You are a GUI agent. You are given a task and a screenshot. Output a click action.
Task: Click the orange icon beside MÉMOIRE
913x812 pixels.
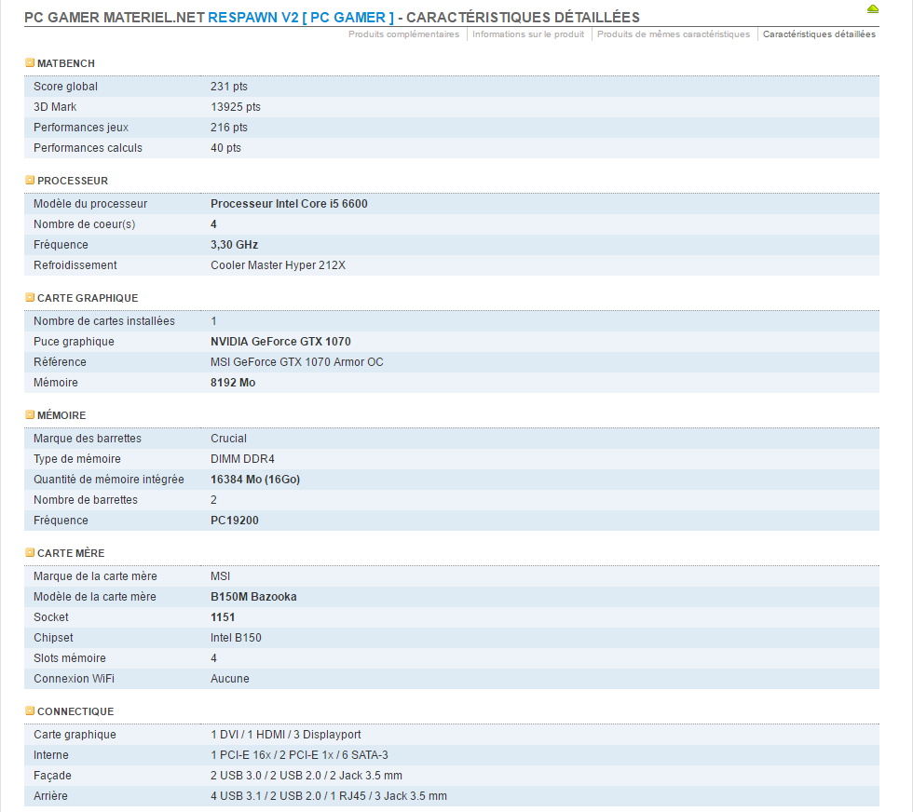pos(30,415)
